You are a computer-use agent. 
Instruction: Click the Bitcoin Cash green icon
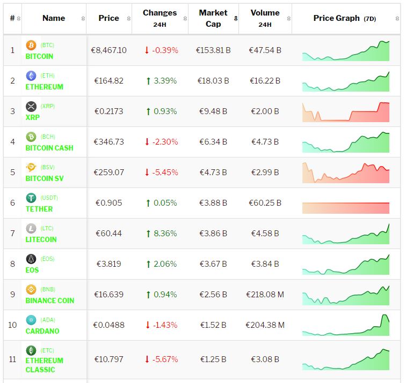pos(31,137)
